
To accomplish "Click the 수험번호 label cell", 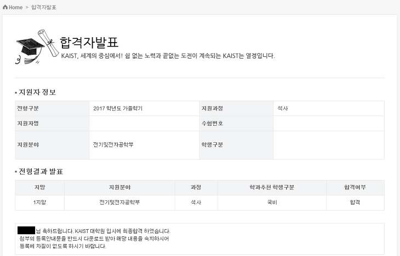I will pyautogui.click(x=237, y=124).
